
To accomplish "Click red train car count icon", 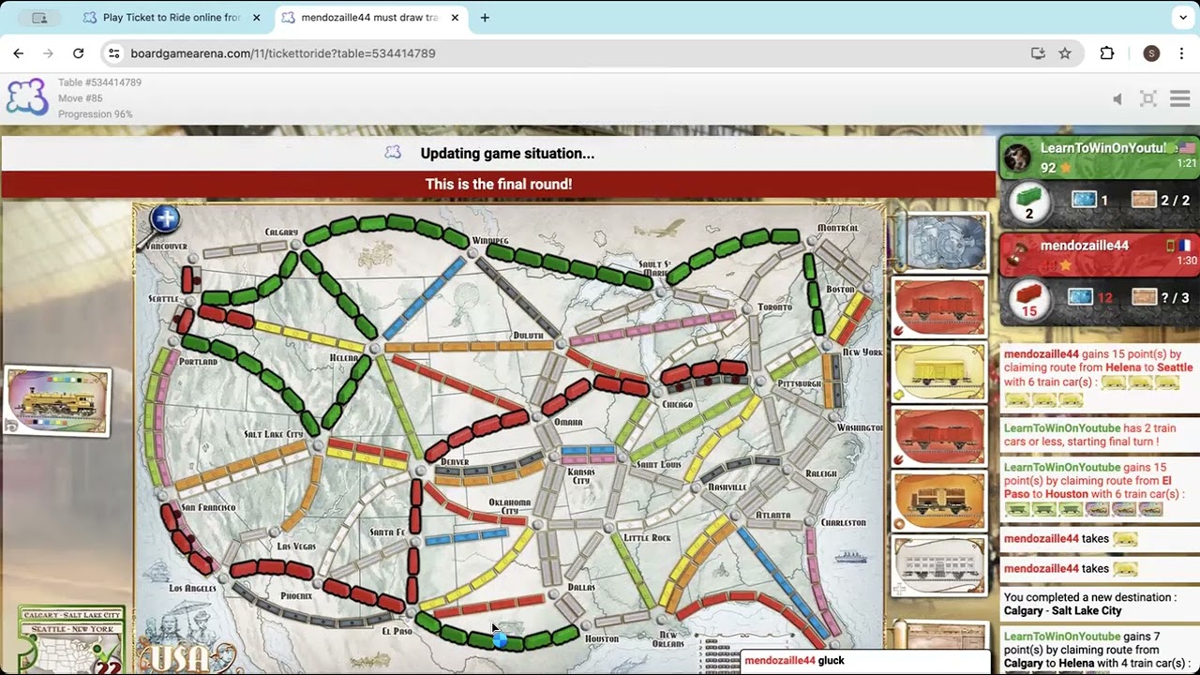I will click(1029, 298).
